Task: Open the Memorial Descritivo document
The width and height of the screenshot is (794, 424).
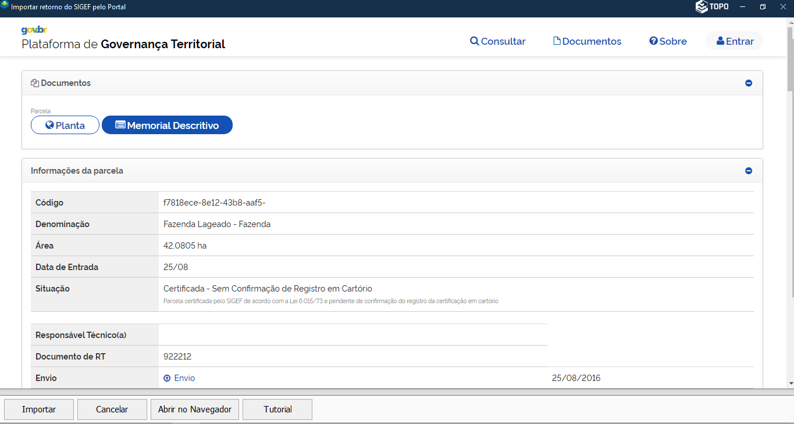Action: (167, 125)
